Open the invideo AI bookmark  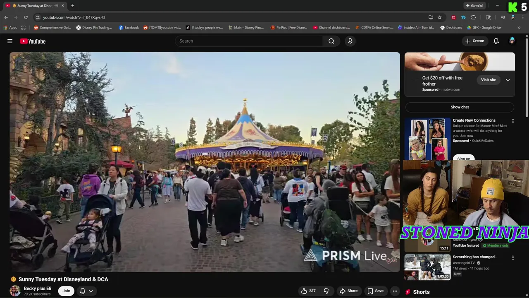(416, 28)
